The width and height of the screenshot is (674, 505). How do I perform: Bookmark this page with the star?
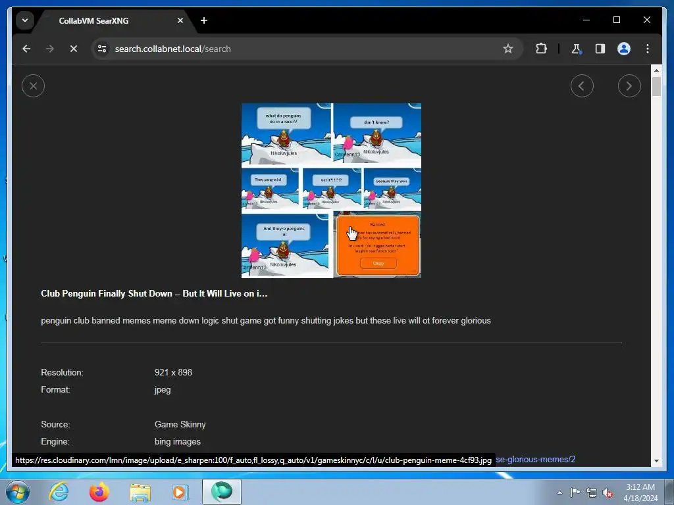508,49
